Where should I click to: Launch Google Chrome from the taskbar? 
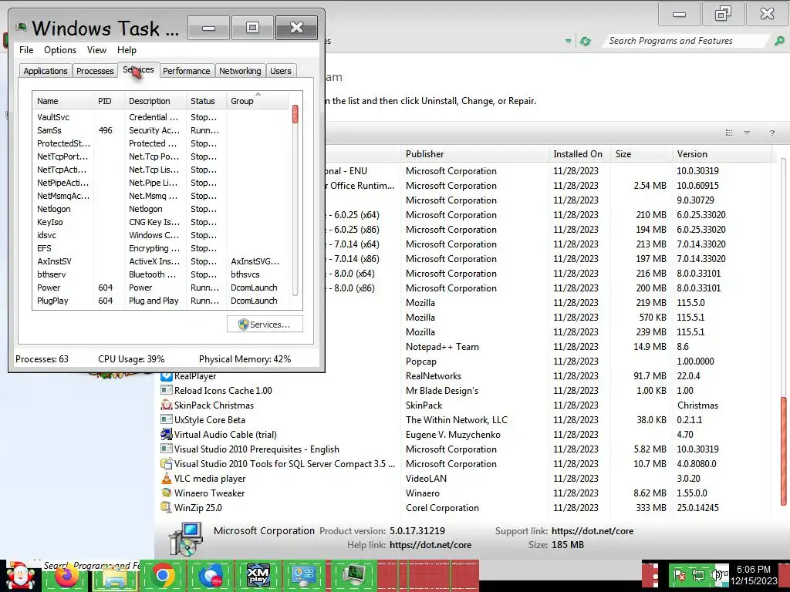[162, 575]
